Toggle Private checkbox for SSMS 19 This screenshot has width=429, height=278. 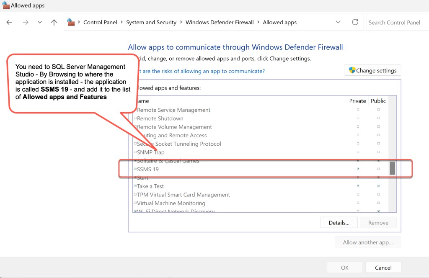pyautogui.click(x=358, y=169)
